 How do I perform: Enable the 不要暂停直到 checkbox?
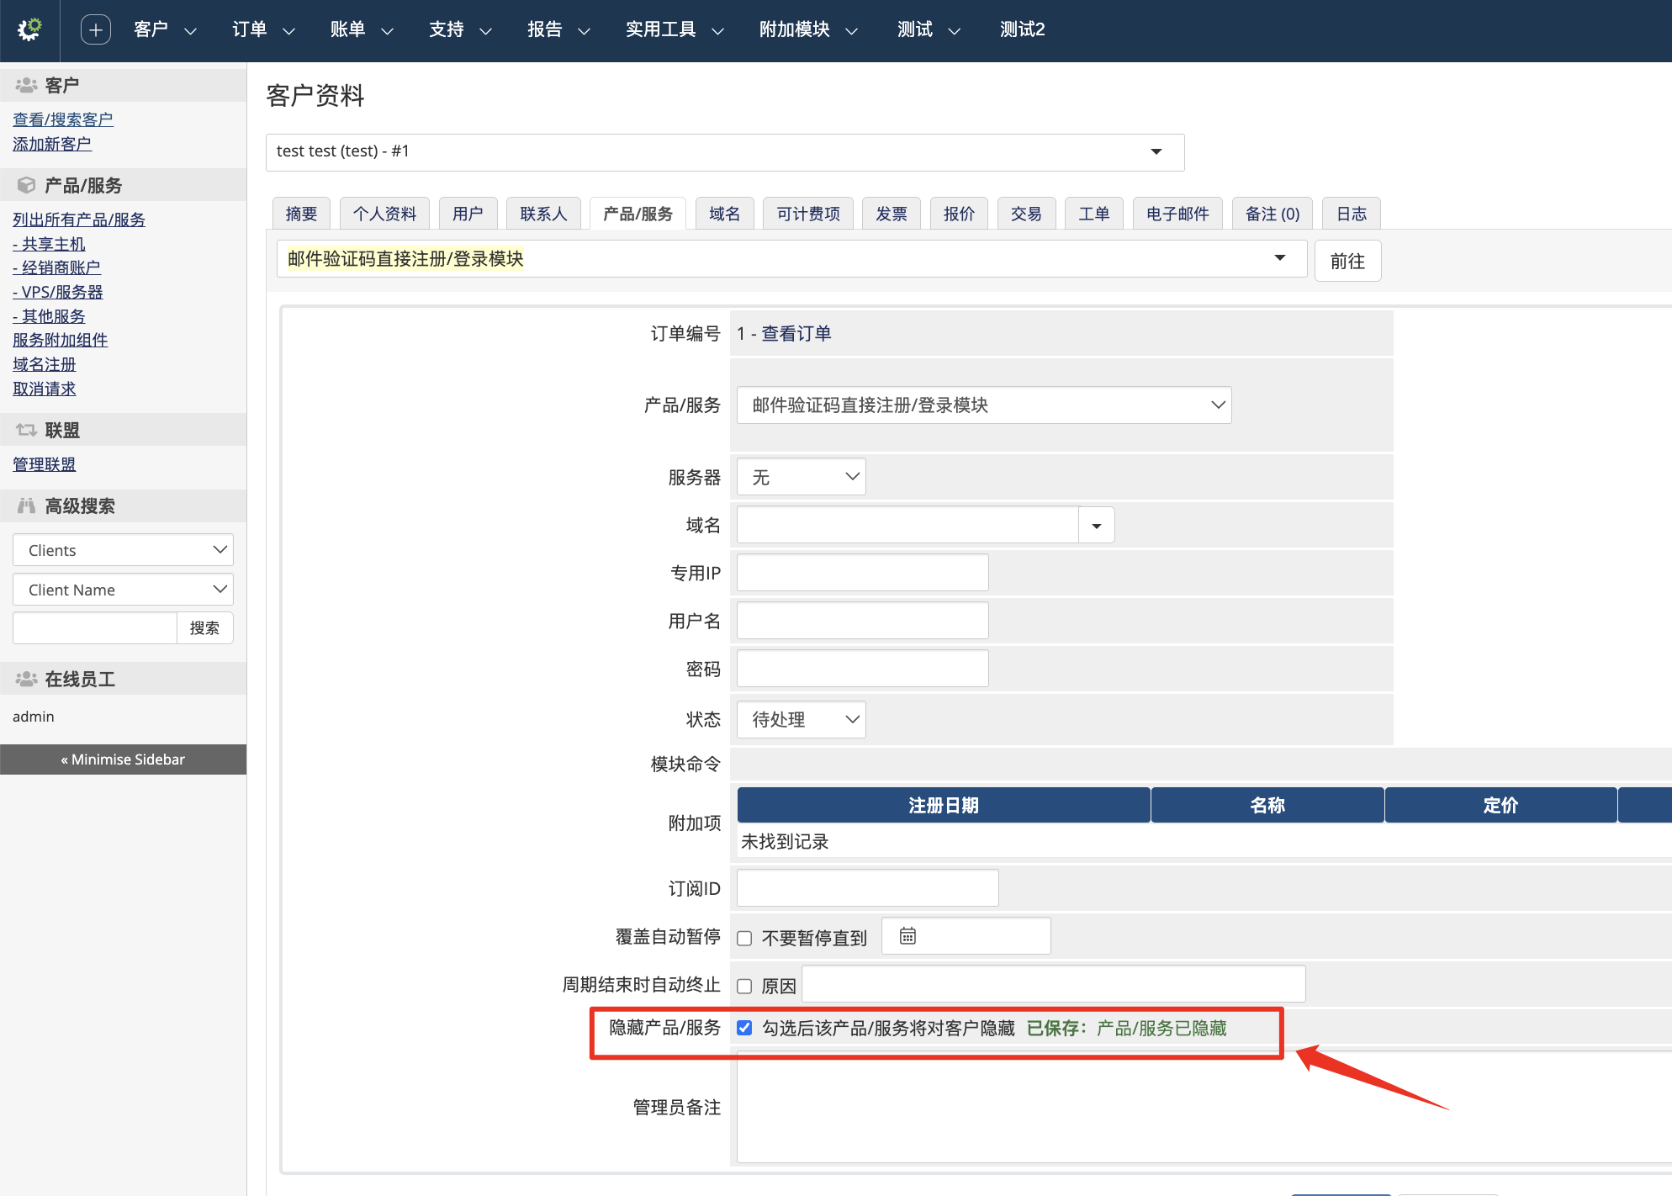[x=744, y=939]
